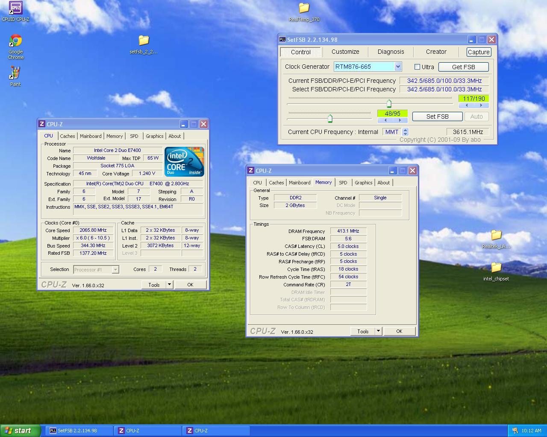Click the Command Rate value 2T
The height and width of the screenshot is (437, 547).
(348, 284)
